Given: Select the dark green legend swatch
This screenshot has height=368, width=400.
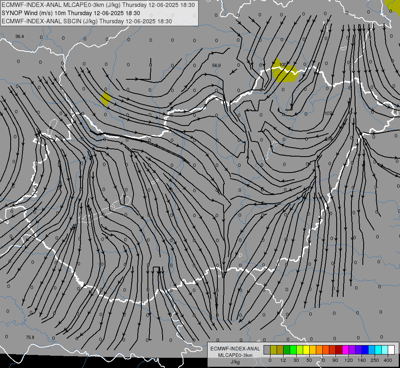Looking at the screenshot, I should click(x=286, y=350).
